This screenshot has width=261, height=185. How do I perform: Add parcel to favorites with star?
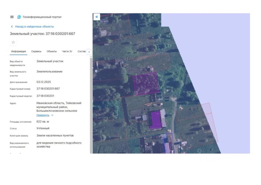click(x=13, y=42)
